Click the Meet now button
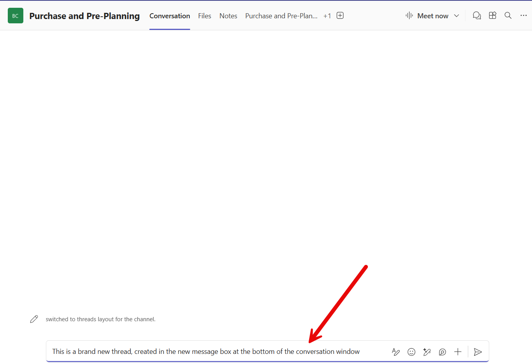The image size is (532, 364). point(432,16)
